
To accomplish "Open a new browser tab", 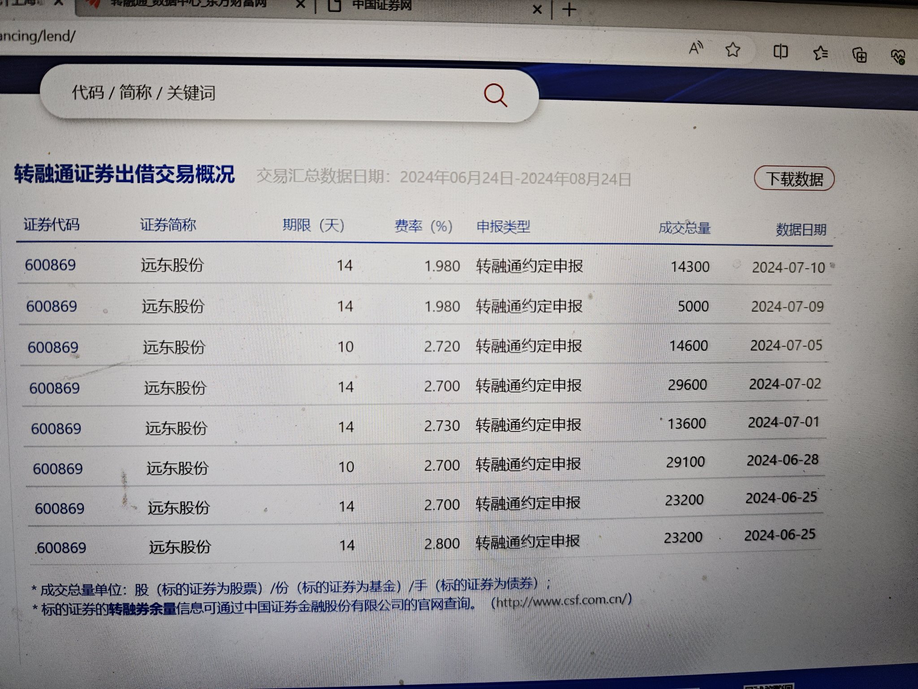I will (569, 9).
